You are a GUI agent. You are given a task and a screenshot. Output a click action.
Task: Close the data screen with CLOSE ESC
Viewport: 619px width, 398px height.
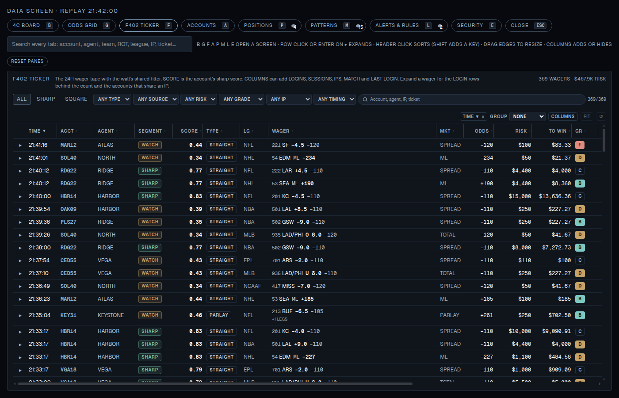528,26
